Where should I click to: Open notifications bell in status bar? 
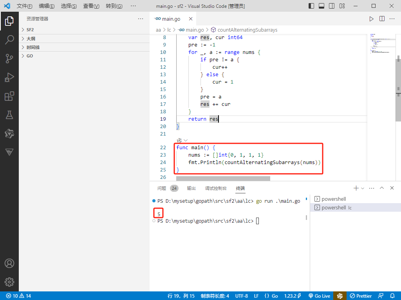point(392,296)
